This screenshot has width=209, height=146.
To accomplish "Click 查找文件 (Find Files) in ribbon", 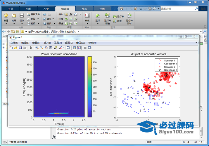I will pos(33,14).
